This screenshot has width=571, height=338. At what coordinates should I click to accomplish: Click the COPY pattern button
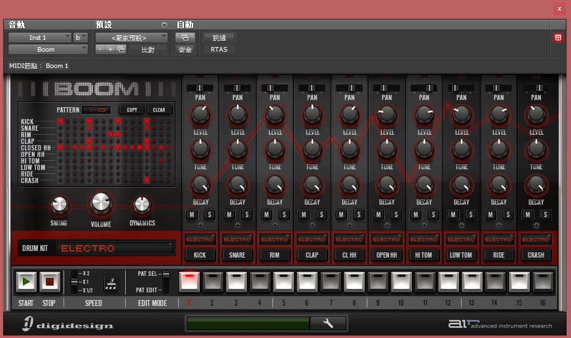pyautogui.click(x=132, y=110)
